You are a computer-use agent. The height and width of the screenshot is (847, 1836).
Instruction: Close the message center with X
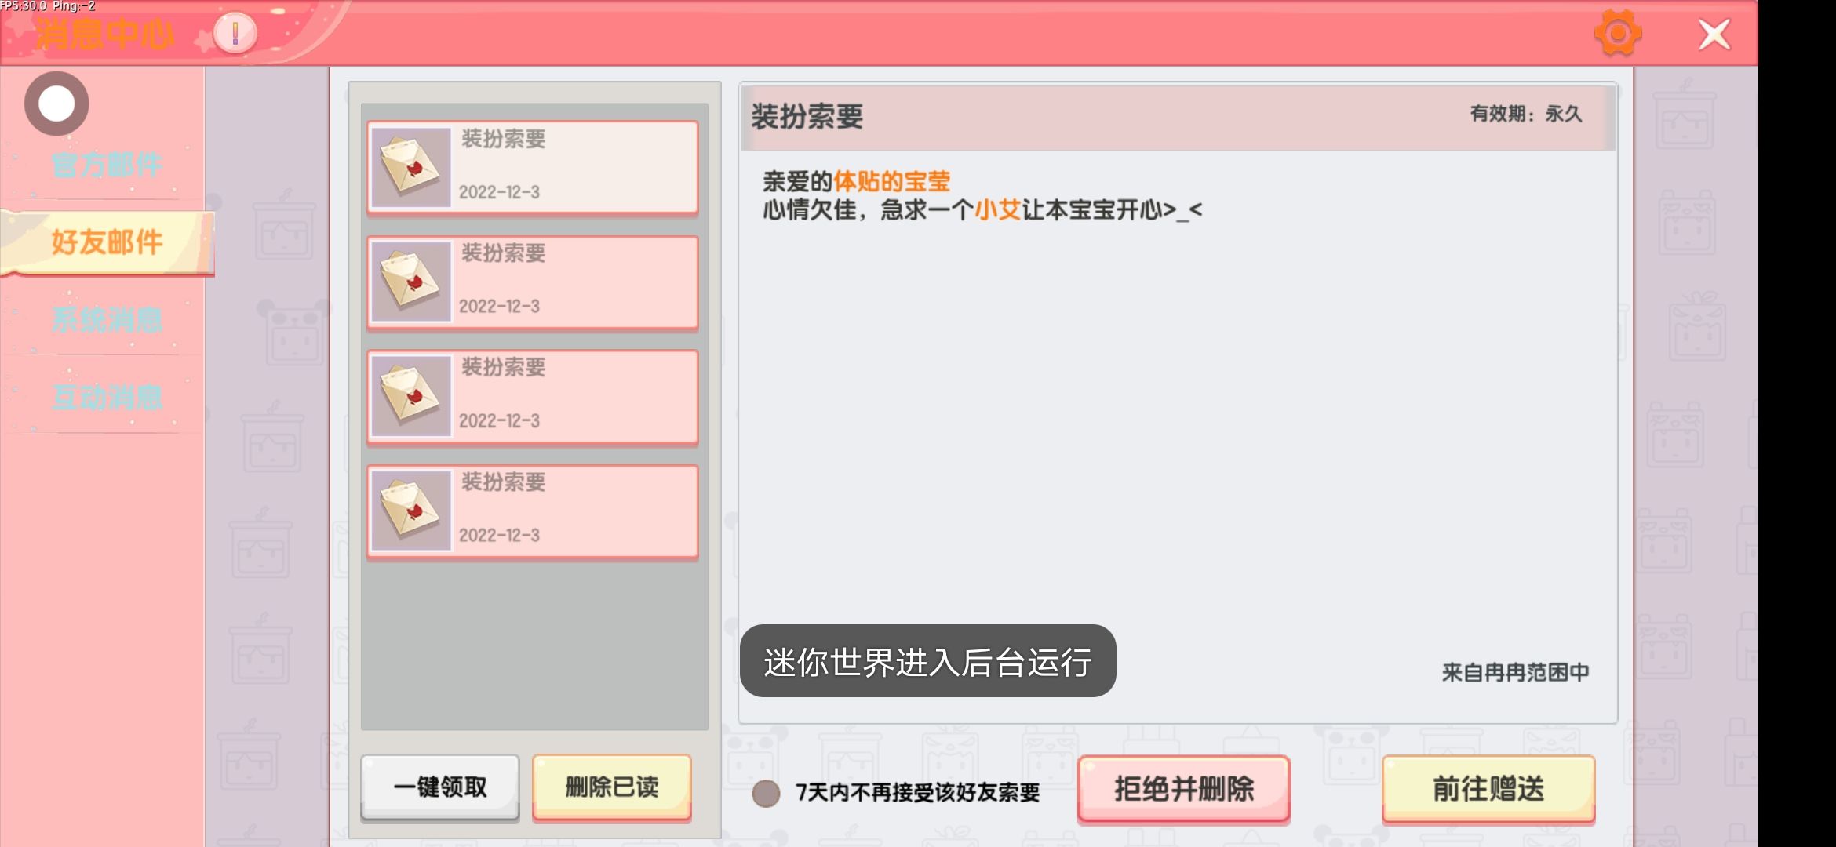[x=1714, y=35]
